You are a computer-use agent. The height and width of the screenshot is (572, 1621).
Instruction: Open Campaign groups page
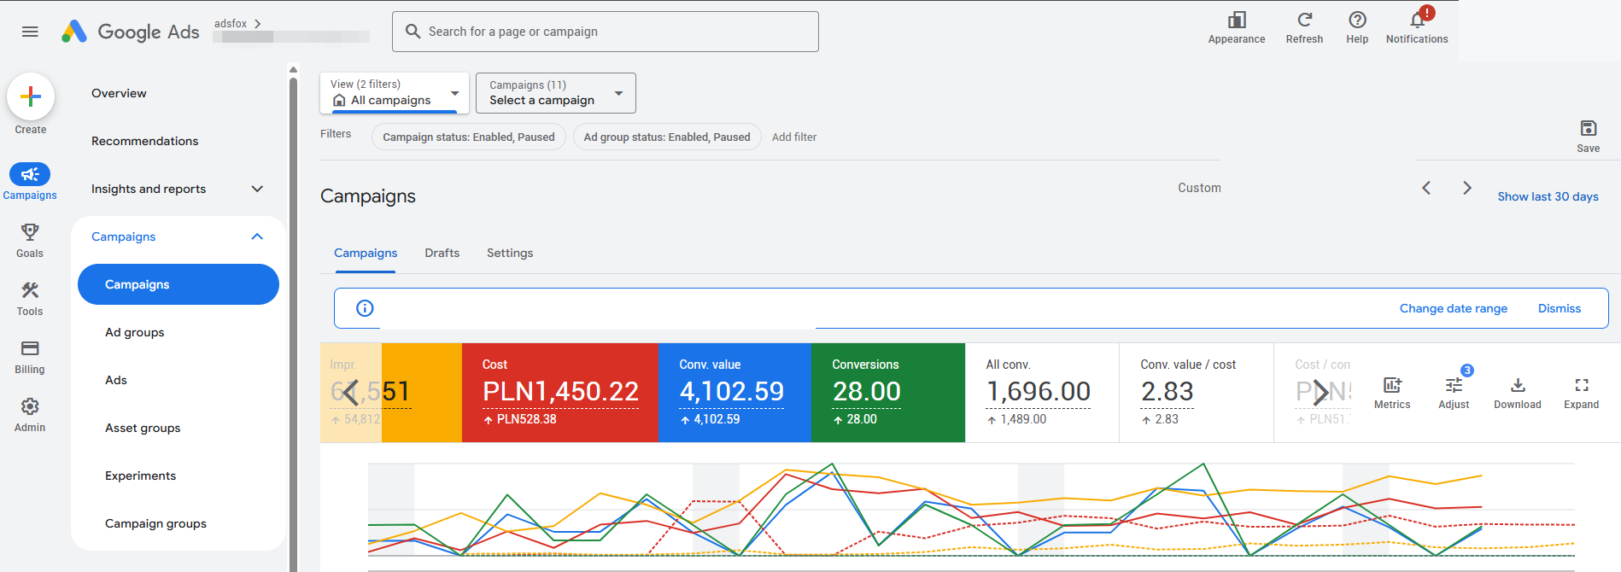point(155,523)
